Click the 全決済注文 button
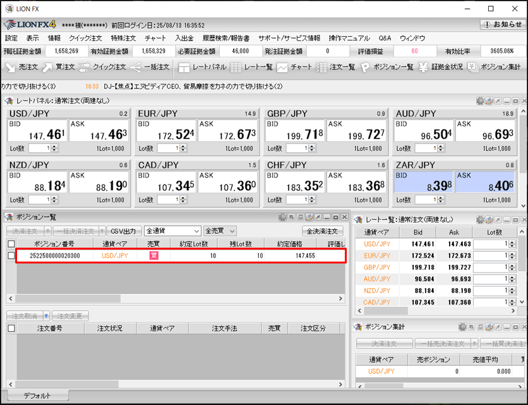This screenshot has height=405, width=528. [x=323, y=231]
